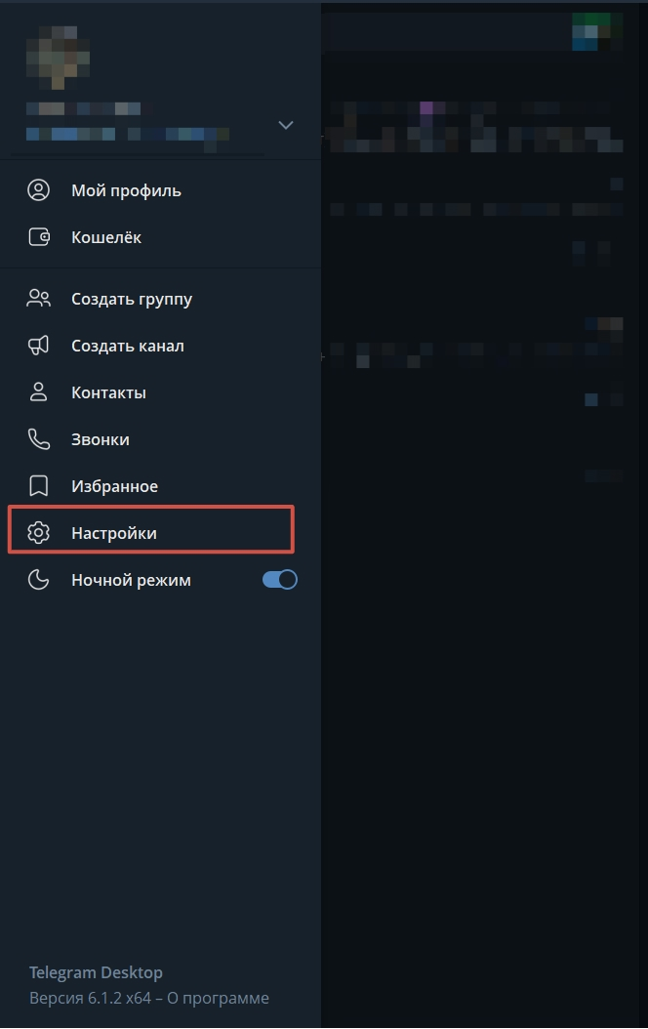Select the Мой профиль text label
Screen dimensions: 648x1029
[126, 190]
